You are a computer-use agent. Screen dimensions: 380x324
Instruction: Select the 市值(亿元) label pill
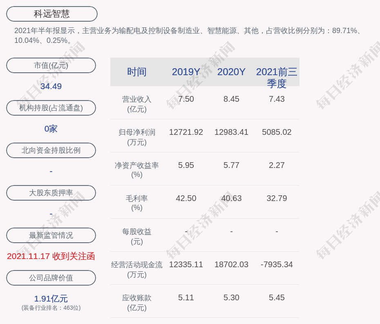point(51,65)
